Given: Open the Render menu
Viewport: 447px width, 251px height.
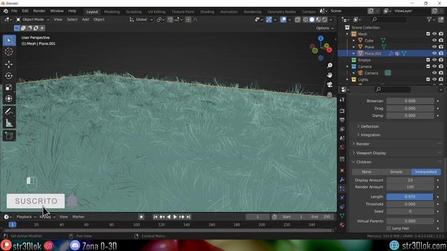Looking at the screenshot, I should (39, 11).
